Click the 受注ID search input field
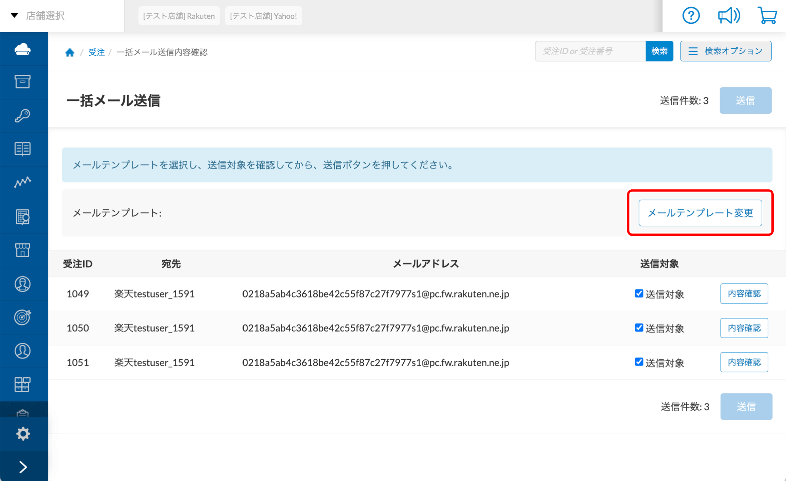The height and width of the screenshot is (481, 786). (590, 51)
